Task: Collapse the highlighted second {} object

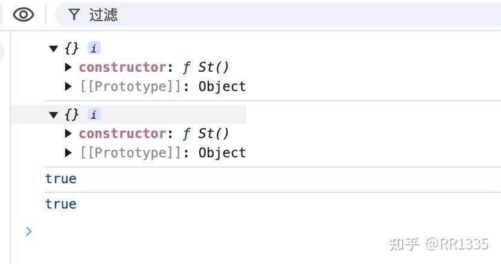Action: (53, 115)
